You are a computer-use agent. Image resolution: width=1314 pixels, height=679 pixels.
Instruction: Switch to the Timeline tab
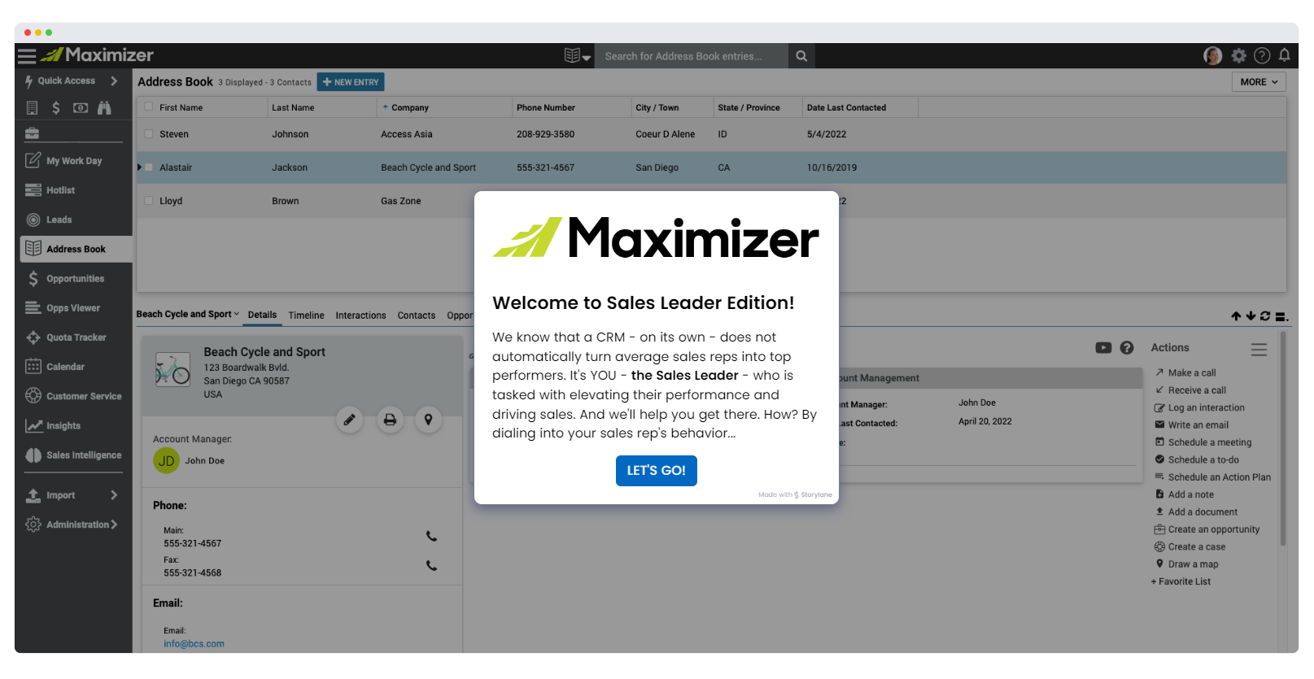coord(306,316)
